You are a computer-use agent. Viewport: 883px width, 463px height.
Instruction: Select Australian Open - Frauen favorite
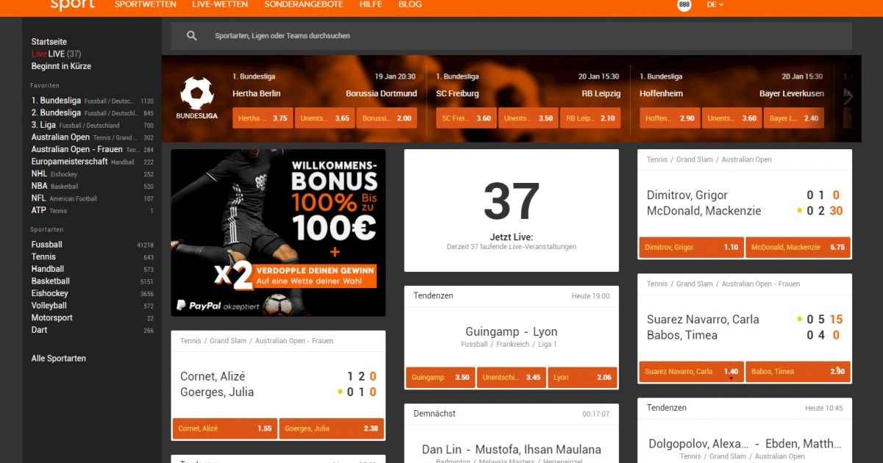(92, 149)
